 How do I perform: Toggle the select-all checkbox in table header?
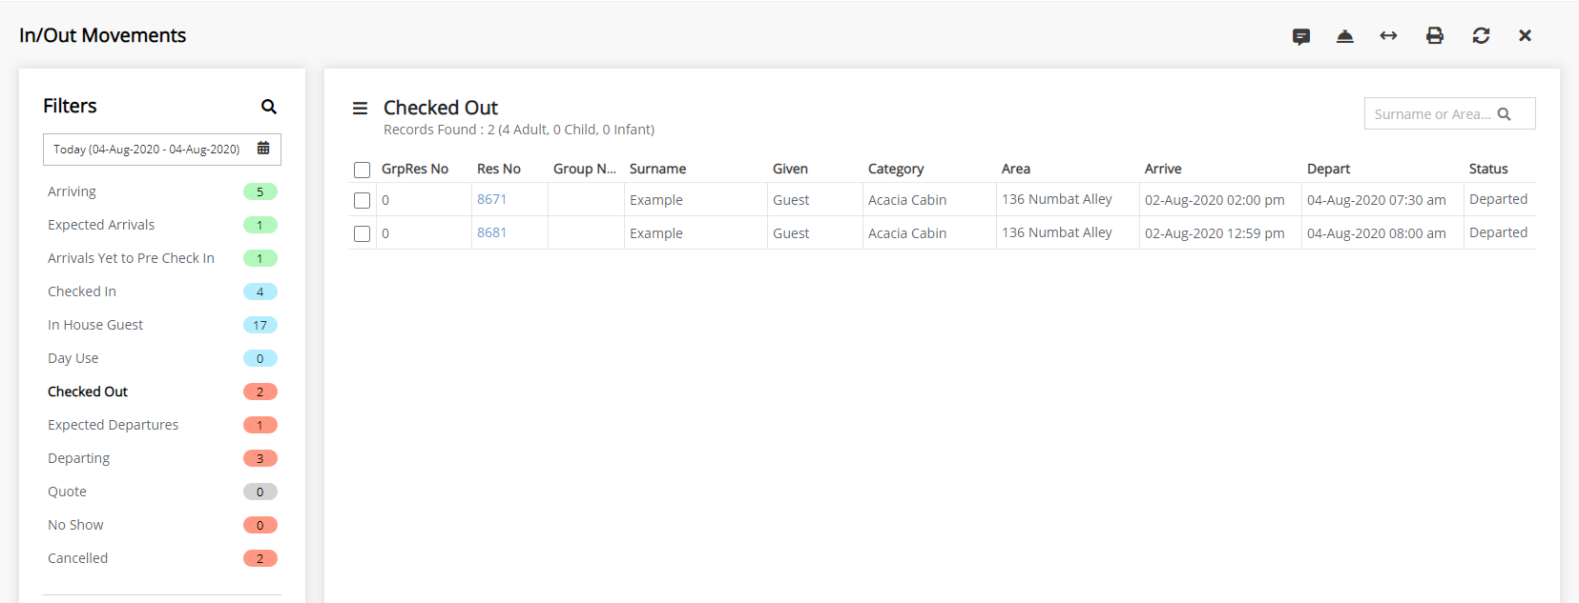pyautogui.click(x=362, y=170)
